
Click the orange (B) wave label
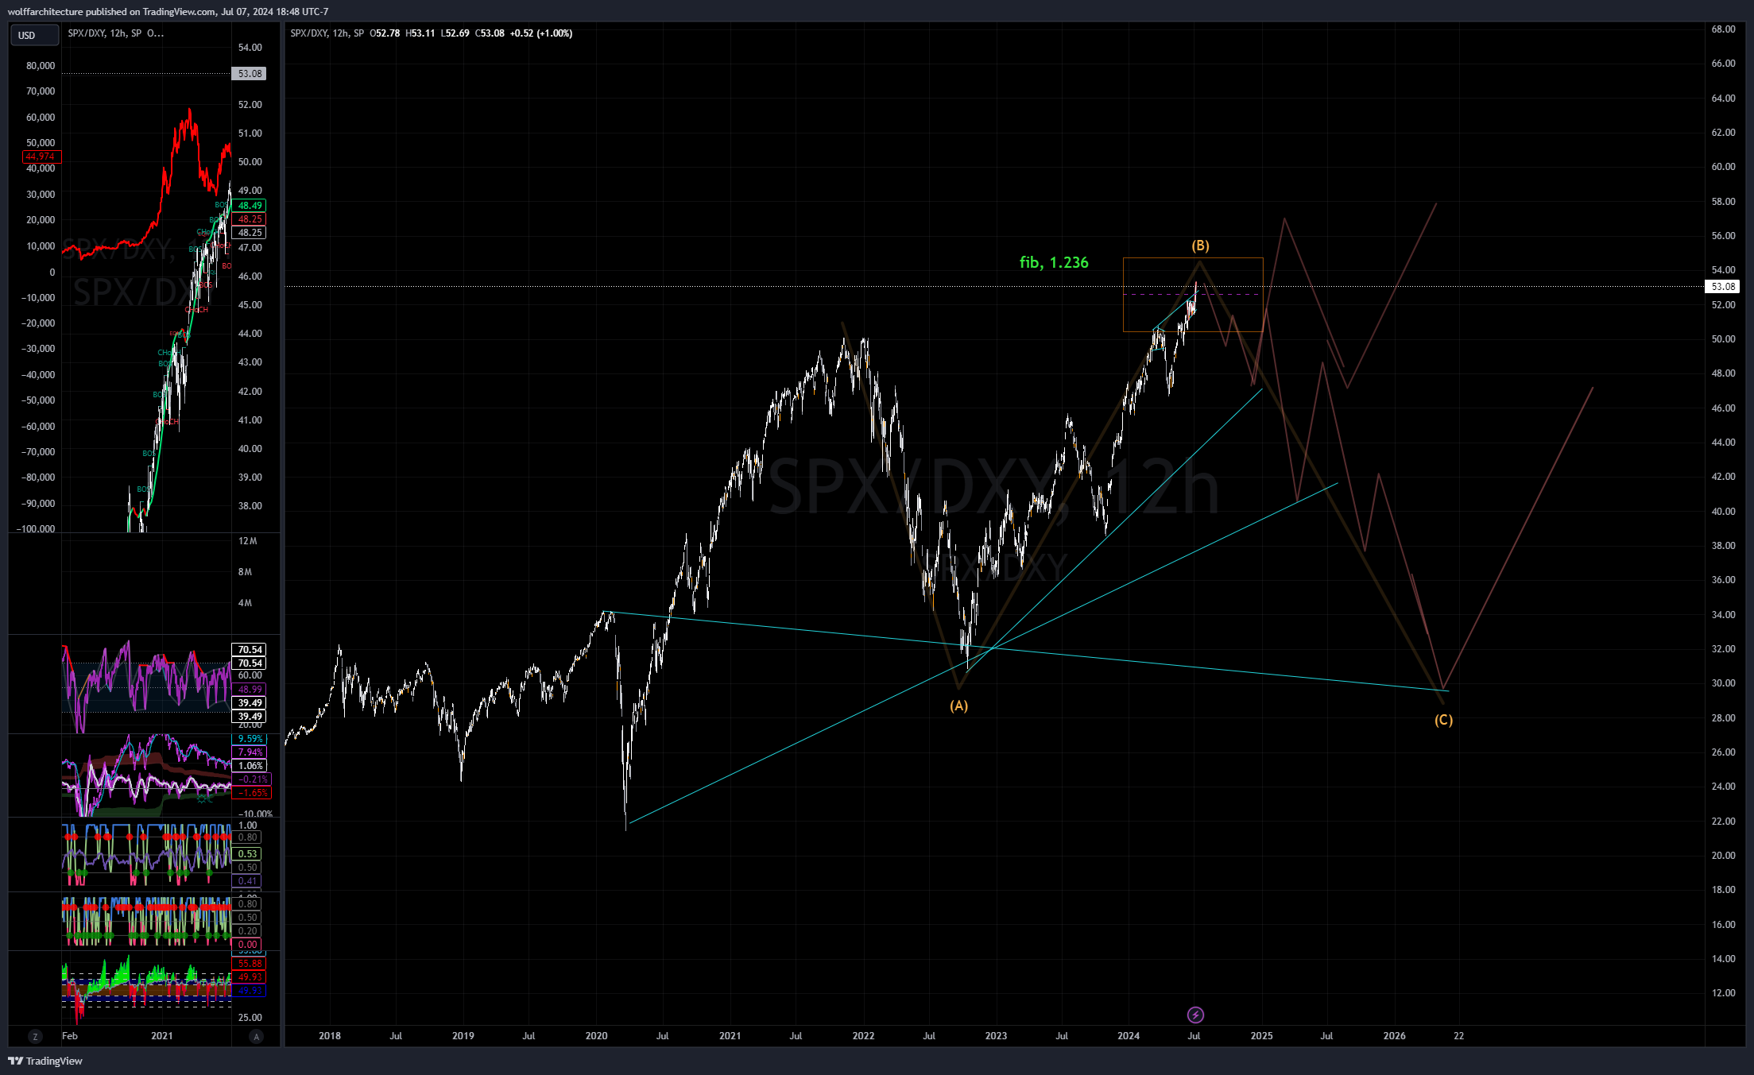click(1200, 246)
